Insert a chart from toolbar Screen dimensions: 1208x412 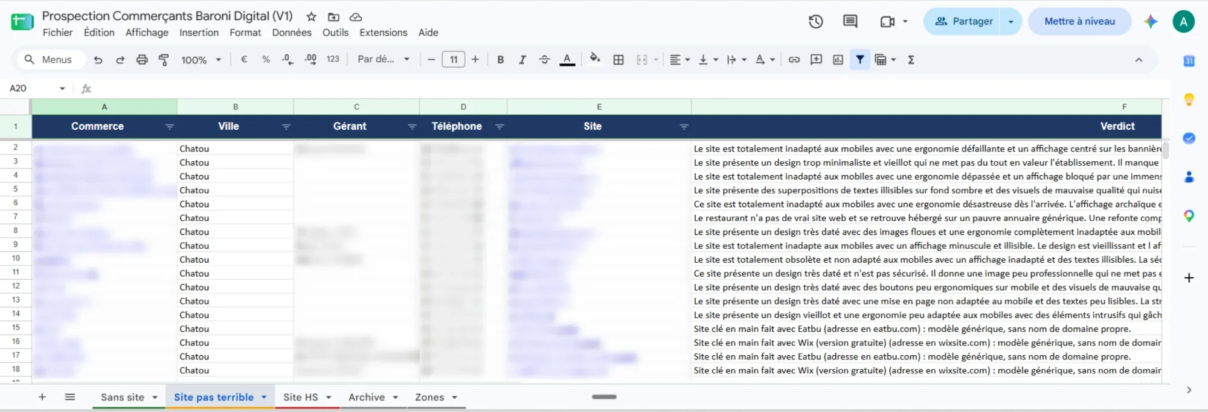838,59
